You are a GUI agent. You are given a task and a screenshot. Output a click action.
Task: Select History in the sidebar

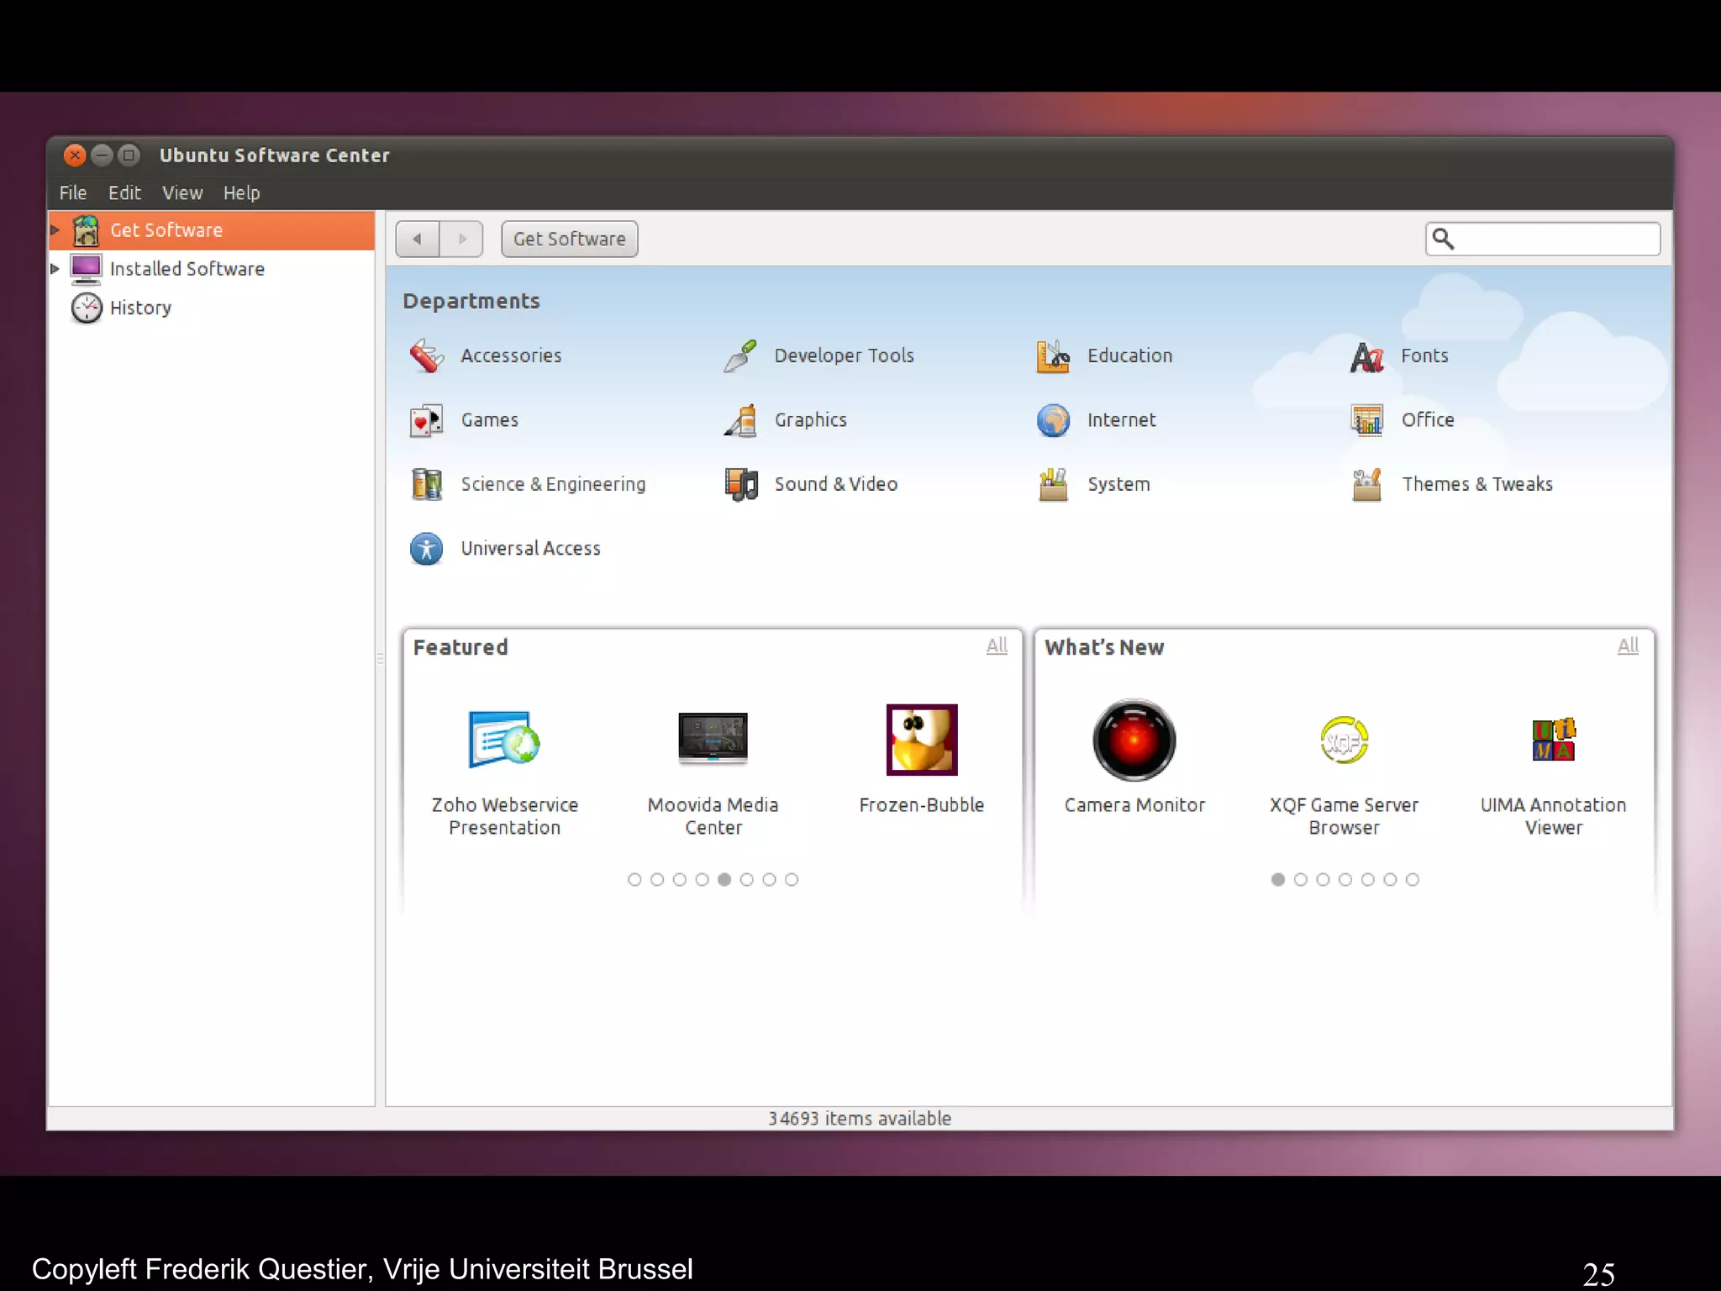(x=140, y=308)
